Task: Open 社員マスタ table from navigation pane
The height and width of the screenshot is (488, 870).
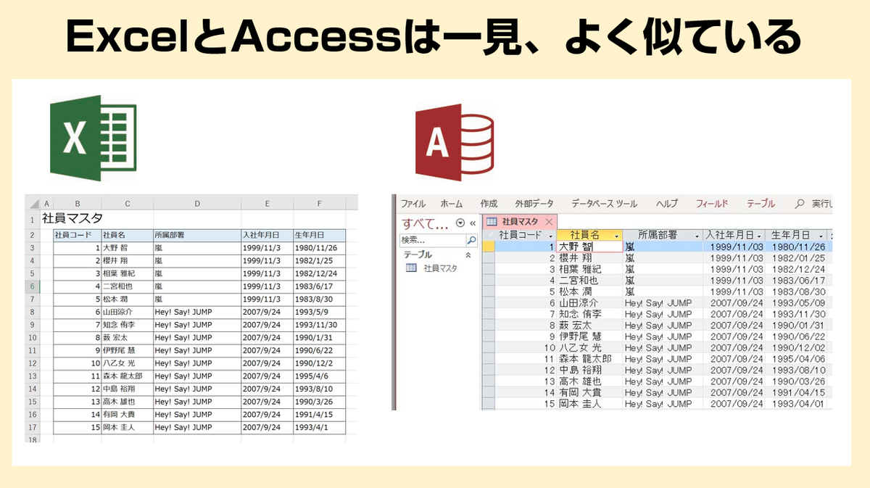Action: point(441,268)
